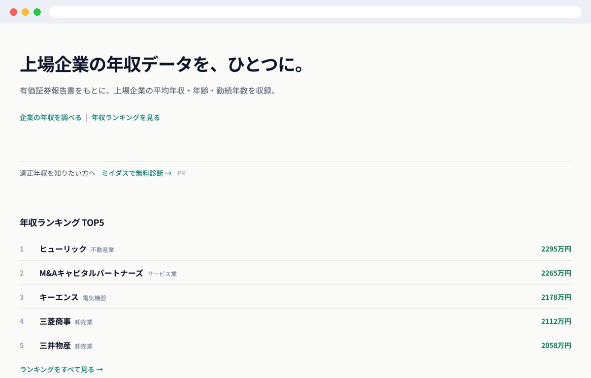591x378 pixels.
Task: Click the 2295万円 salary value
Action: (556, 249)
